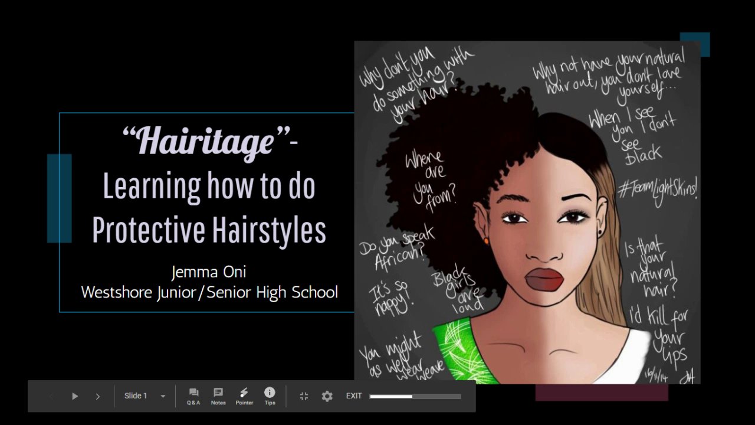The width and height of the screenshot is (755, 425).
Task: Activate the laser Pointer
Action: [x=244, y=396]
